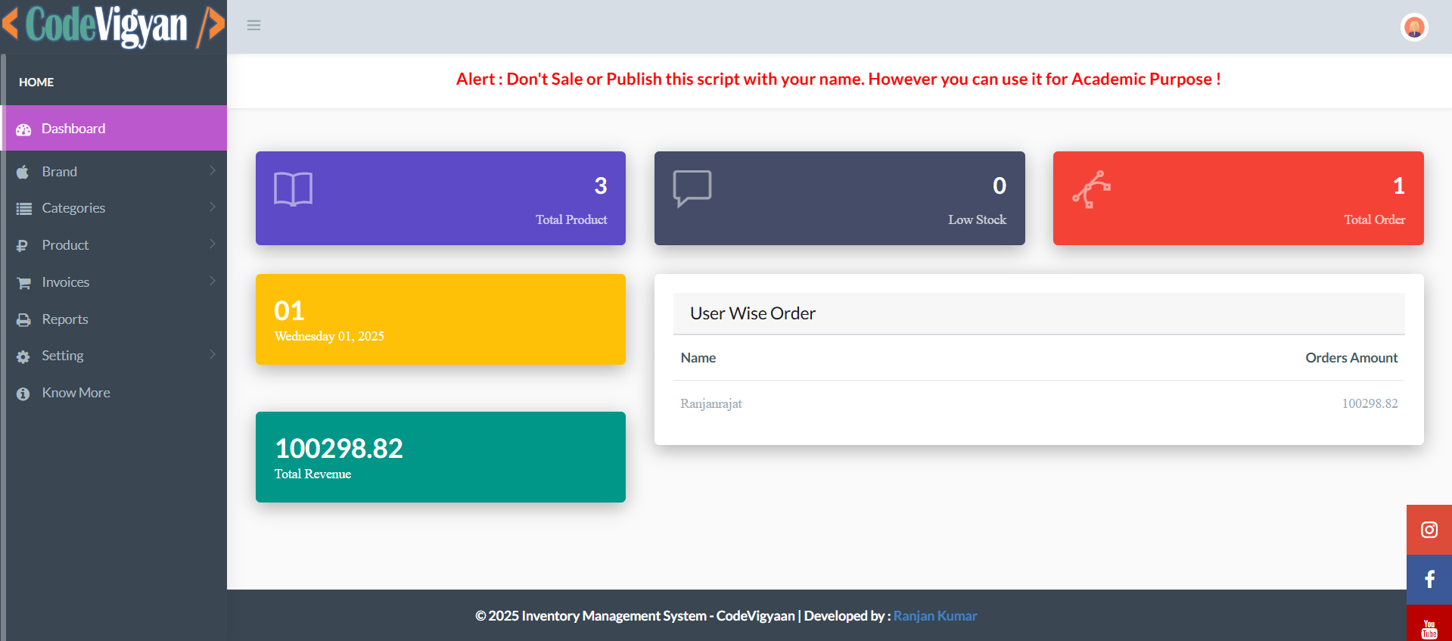Image resolution: width=1452 pixels, height=641 pixels.
Task: Open the Product sidebar menu
Action: 65,245
